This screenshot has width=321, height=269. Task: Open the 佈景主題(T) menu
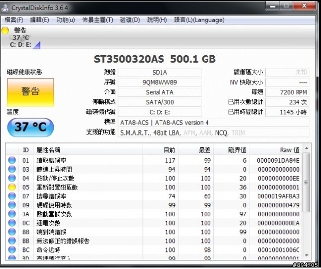[97, 20]
